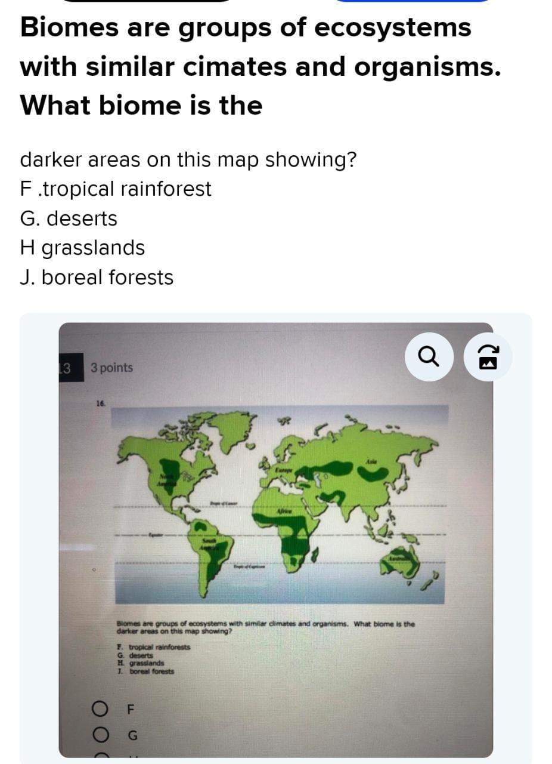Click the blue button at the top right
The width and height of the screenshot is (552, 764).
tap(413, 2)
